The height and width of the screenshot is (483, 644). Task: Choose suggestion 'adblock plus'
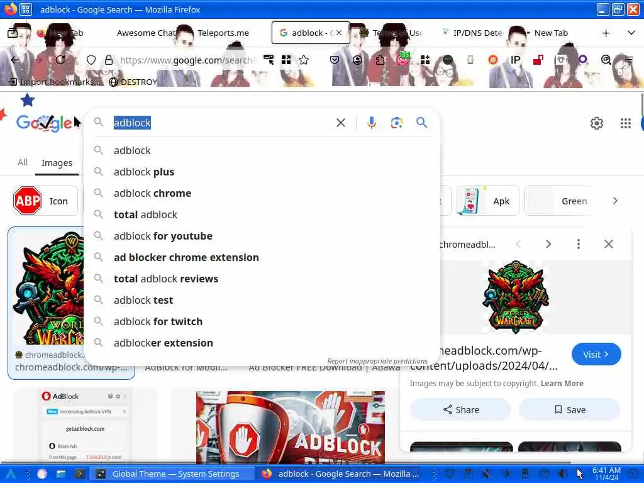coord(262,172)
